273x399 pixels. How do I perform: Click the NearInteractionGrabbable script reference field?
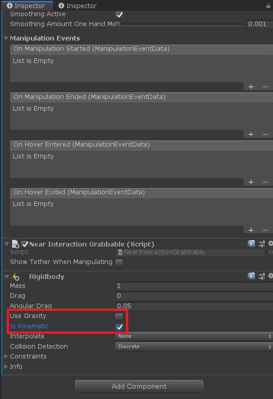pos(190,252)
